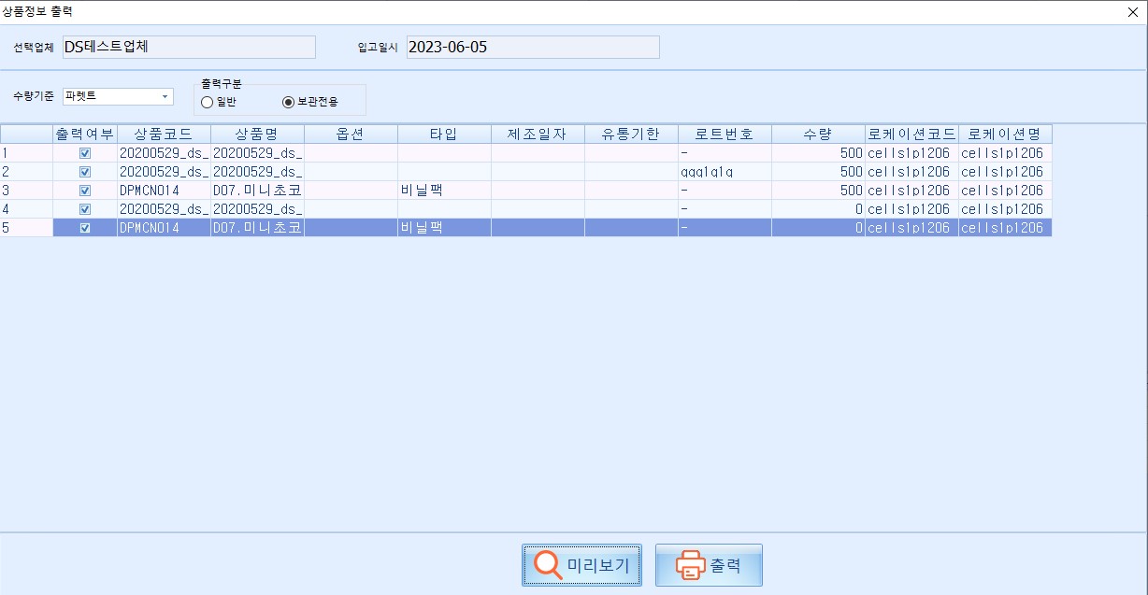Close the 상품정보 출력 window

pyautogui.click(x=1133, y=12)
